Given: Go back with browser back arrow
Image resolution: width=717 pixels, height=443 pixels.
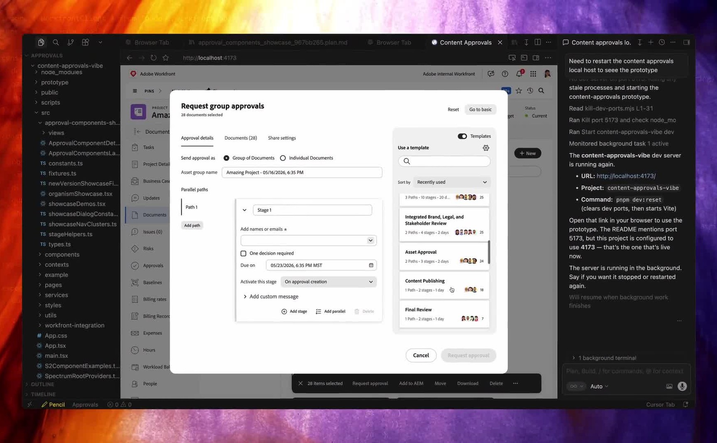Looking at the screenshot, I should [x=129, y=58].
